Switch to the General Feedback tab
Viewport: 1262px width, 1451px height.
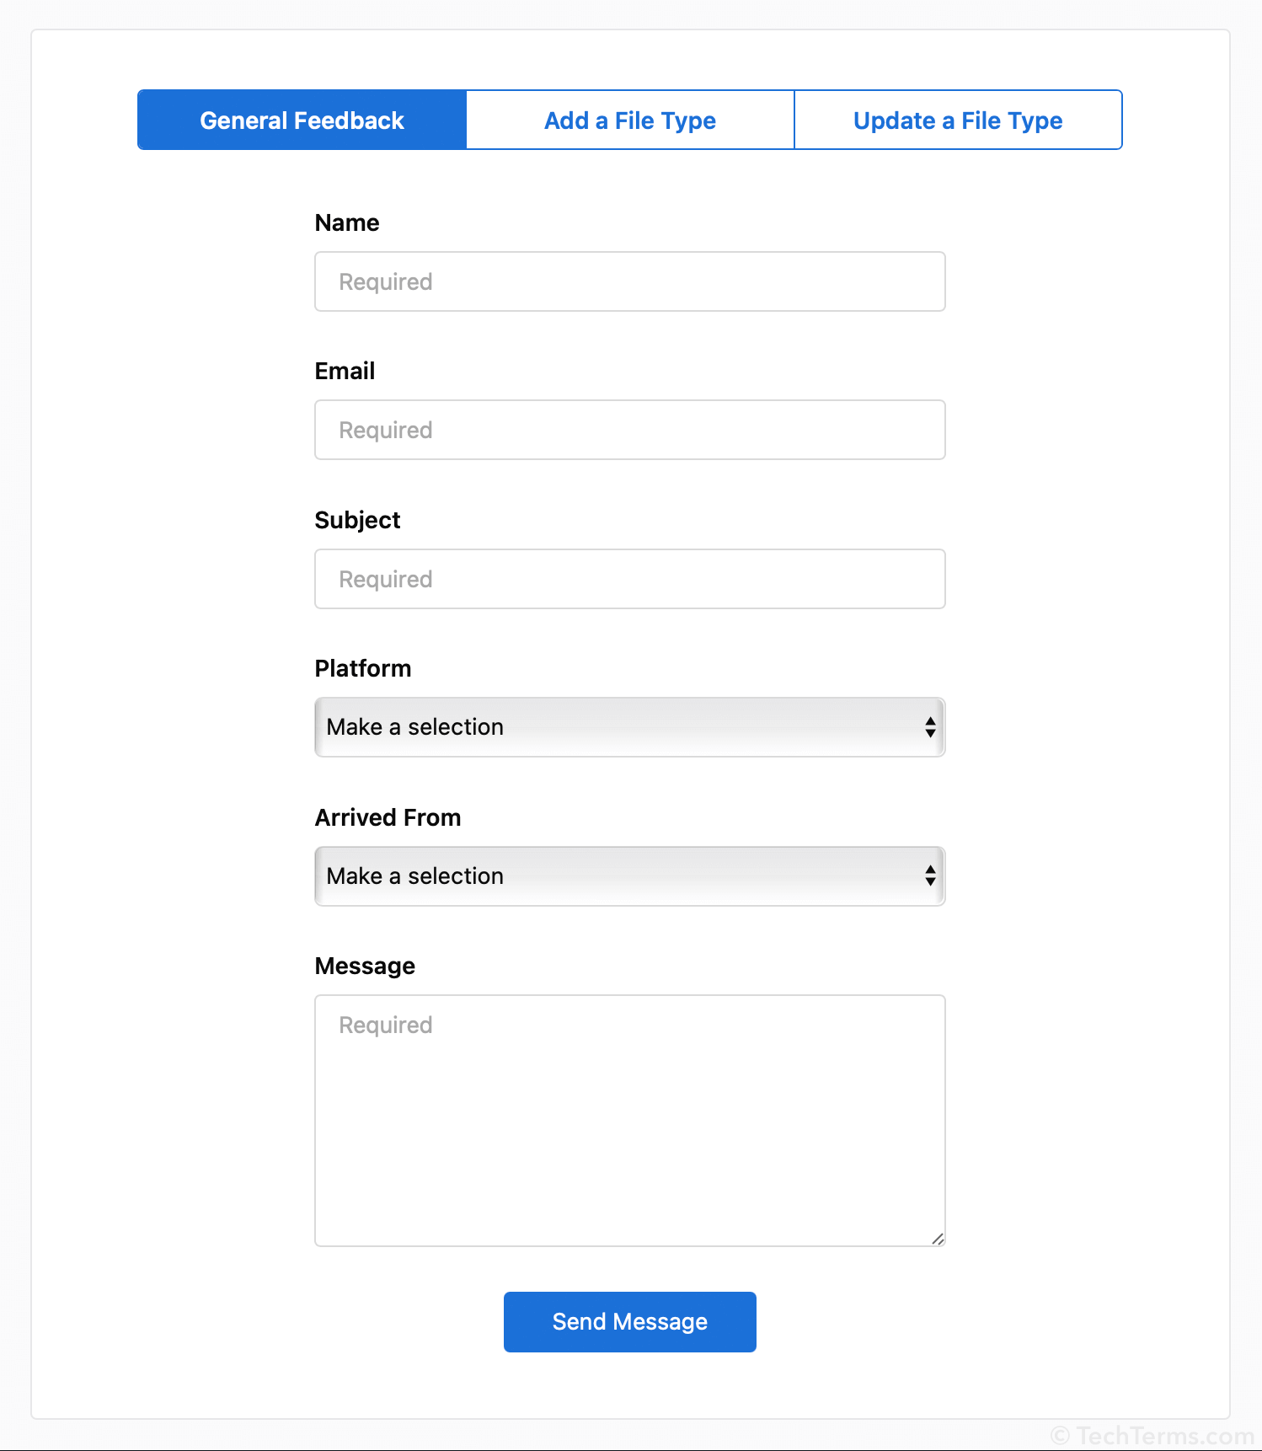(x=302, y=120)
